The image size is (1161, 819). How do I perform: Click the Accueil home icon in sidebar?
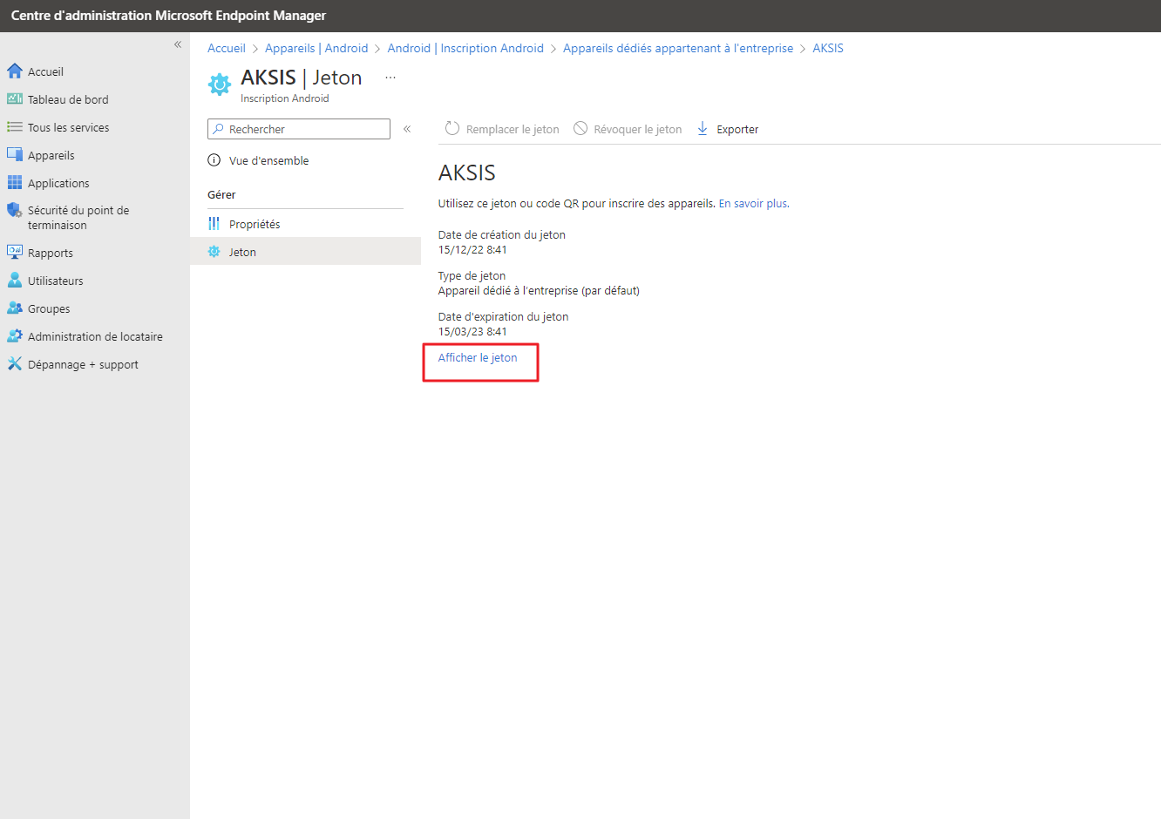point(15,71)
